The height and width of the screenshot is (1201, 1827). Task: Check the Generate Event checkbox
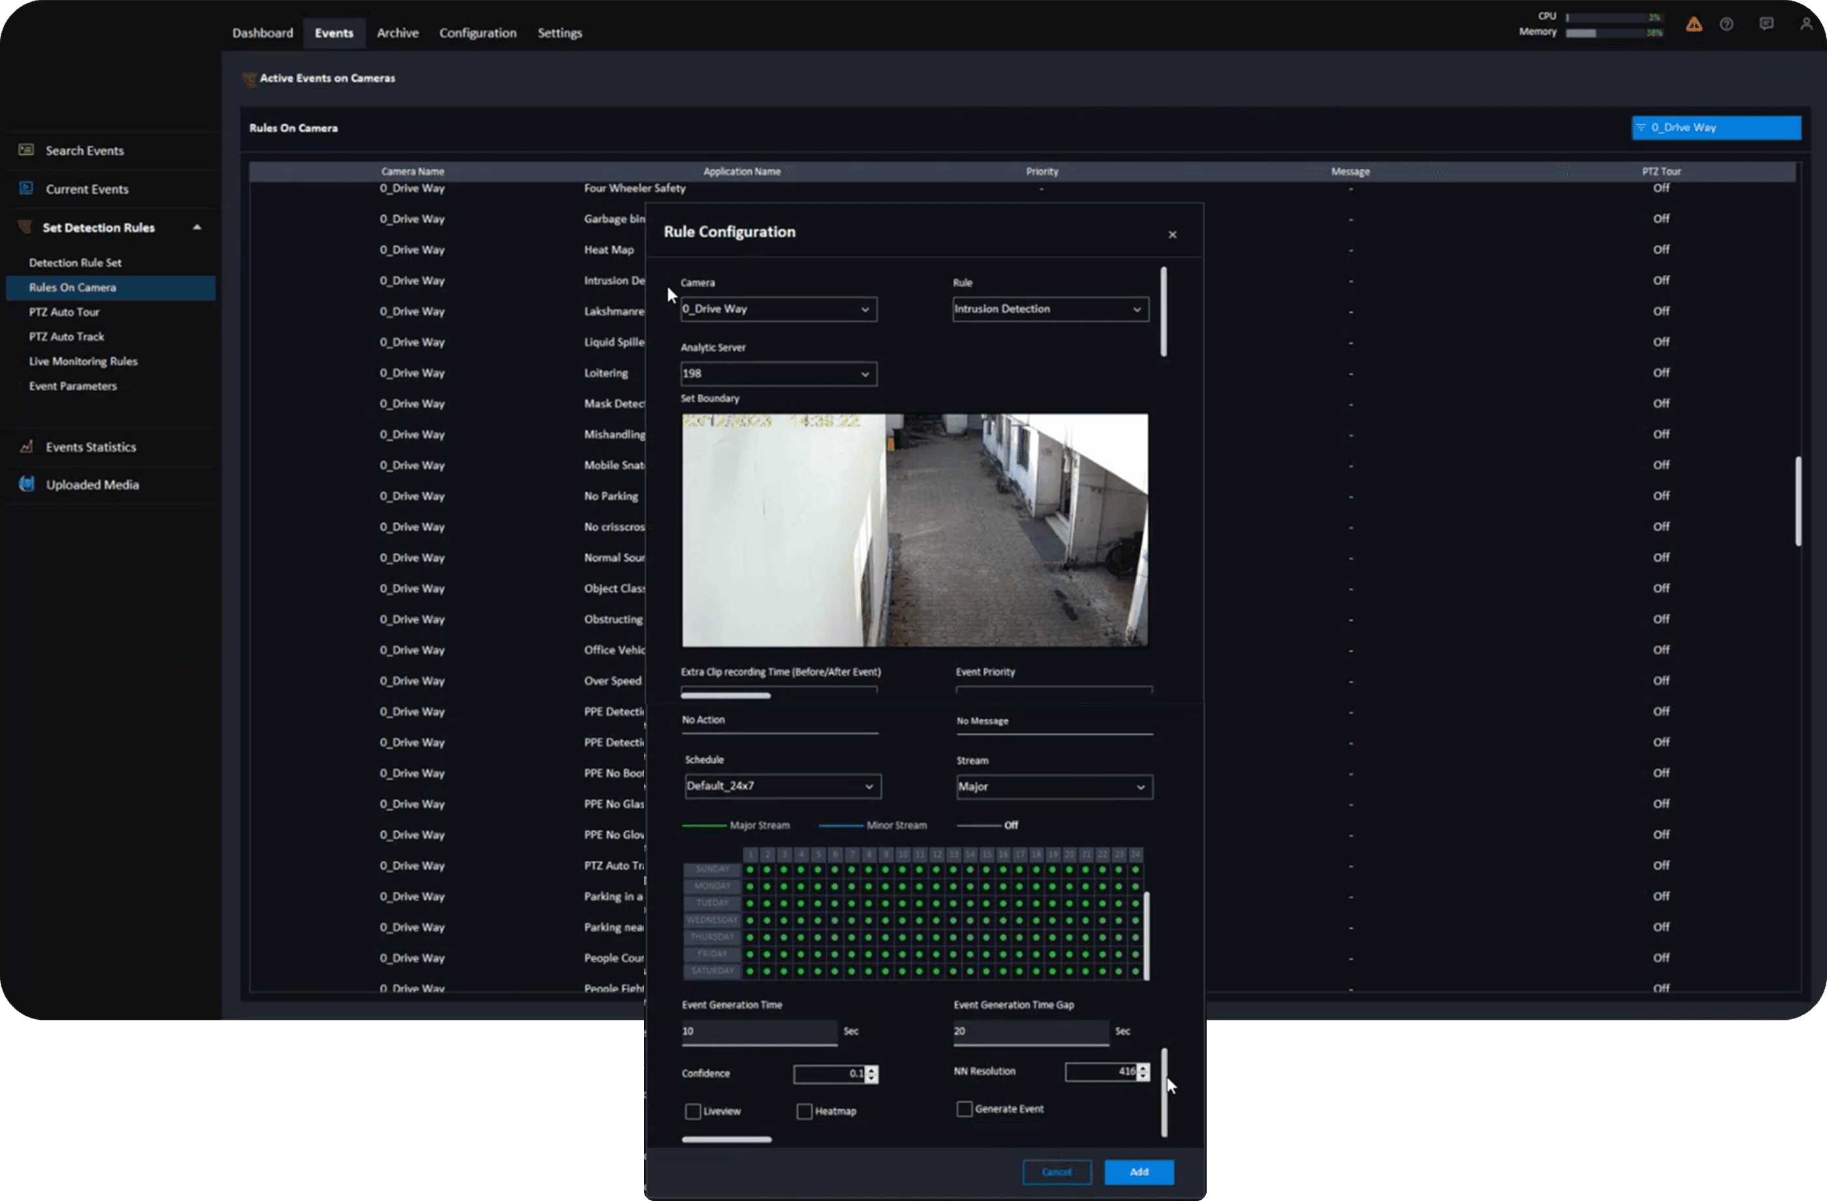click(x=964, y=1109)
